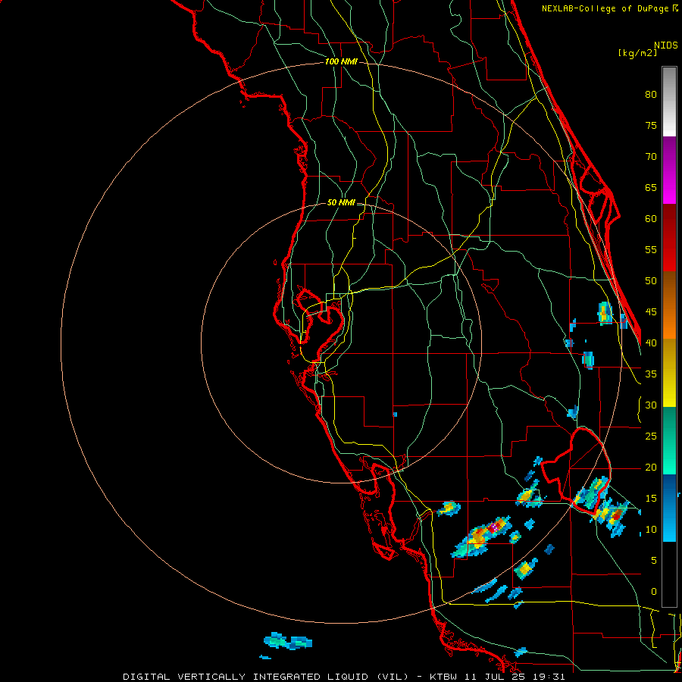
Task: Click the NEXLAB-College of DuPage credit text
Action: click(x=609, y=8)
